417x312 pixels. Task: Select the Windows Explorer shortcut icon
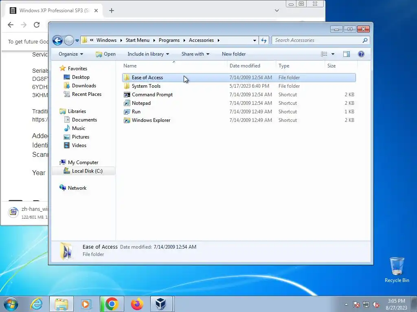(127, 120)
